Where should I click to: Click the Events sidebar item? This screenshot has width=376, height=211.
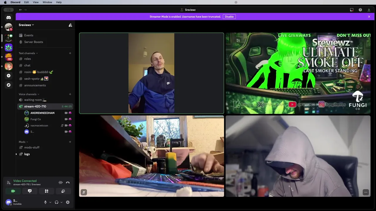tap(45, 35)
